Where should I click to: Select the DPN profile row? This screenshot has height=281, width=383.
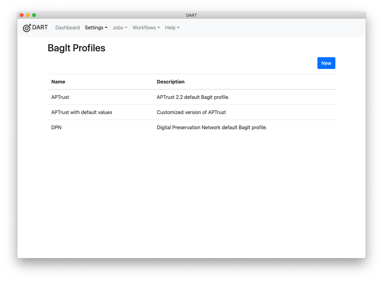(x=56, y=127)
